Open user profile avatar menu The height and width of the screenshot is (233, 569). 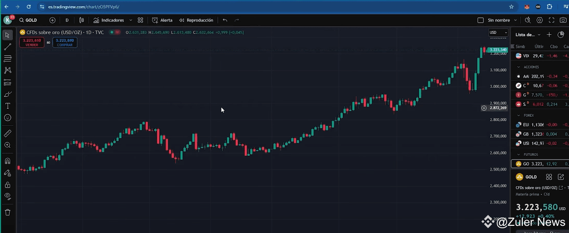tap(8, 20)
